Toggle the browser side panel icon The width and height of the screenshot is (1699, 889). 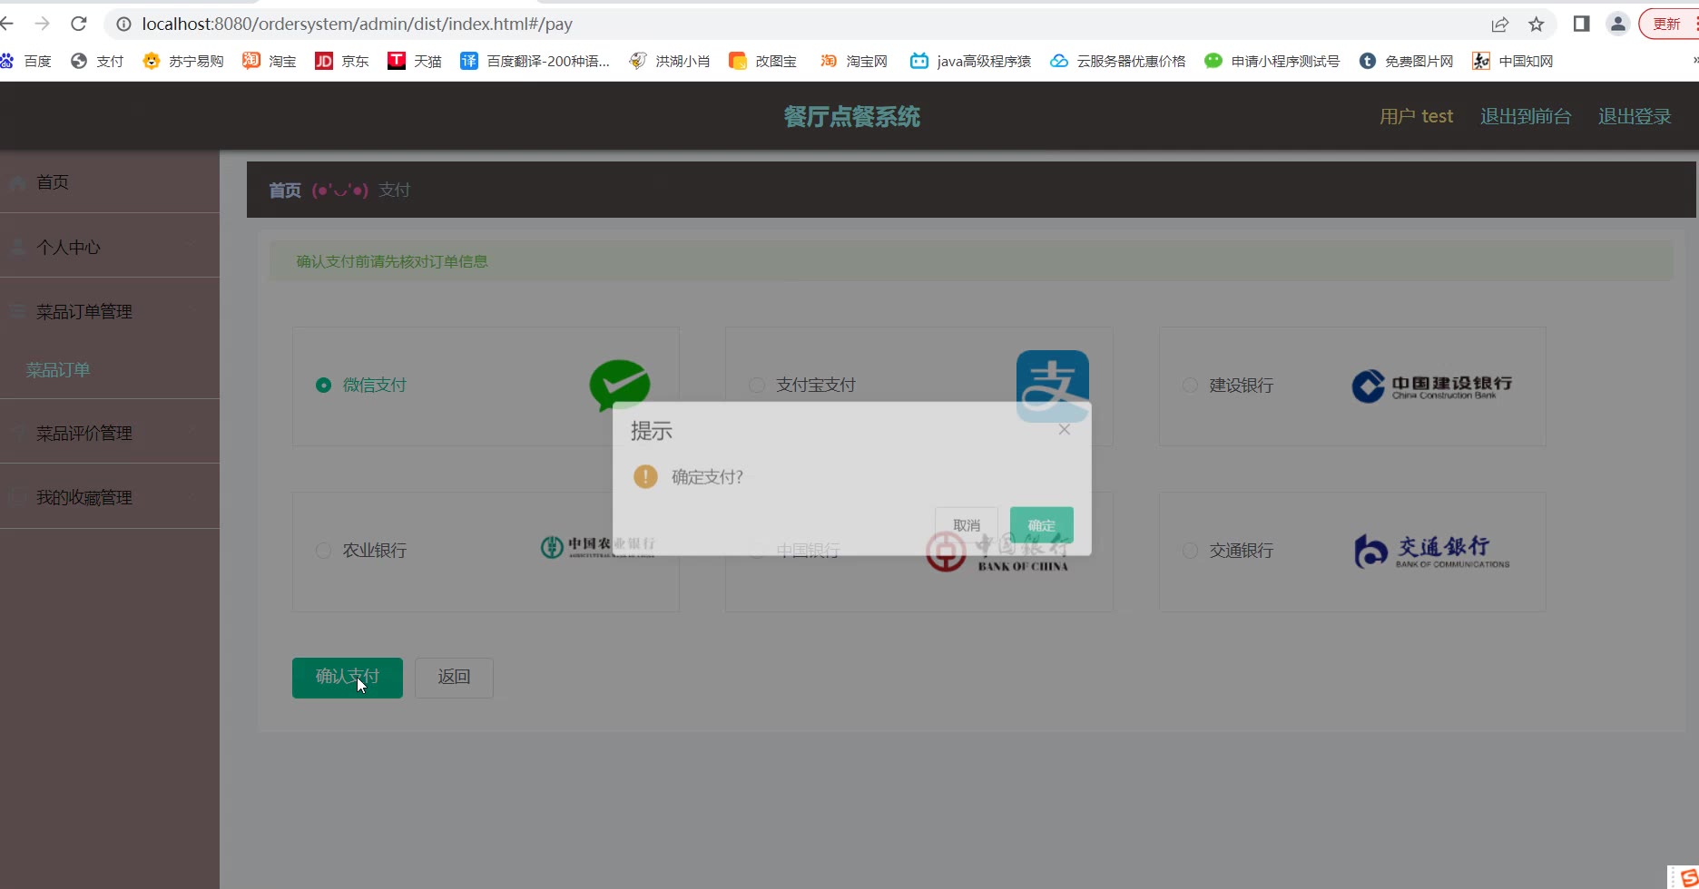(x=1581, y=24)
